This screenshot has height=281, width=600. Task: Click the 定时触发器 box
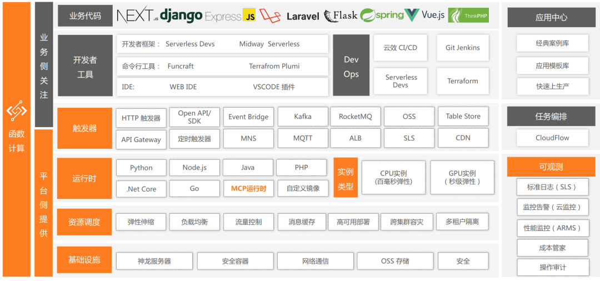click(x=194, y=139)
